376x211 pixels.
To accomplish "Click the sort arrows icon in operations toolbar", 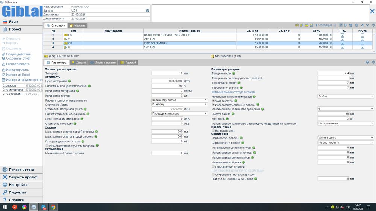I will coord(350,25).
